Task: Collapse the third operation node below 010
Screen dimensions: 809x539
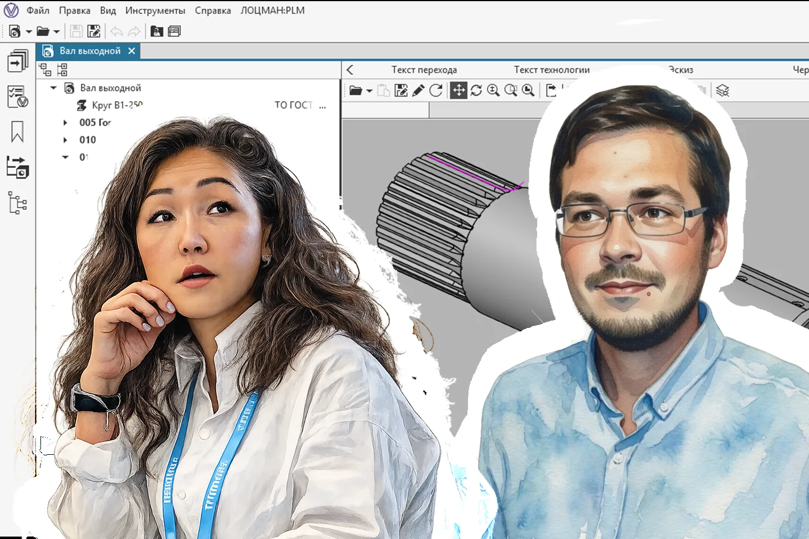Action: point(65,157)
